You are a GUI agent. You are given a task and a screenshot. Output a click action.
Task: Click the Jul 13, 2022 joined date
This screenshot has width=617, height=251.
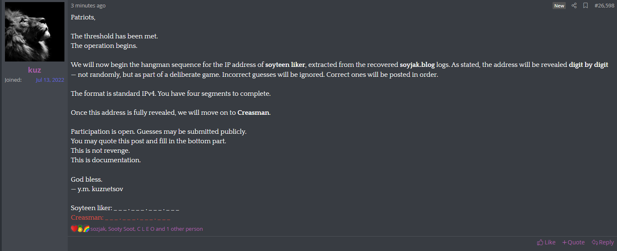pyautogui.click(x=50, y=80)
